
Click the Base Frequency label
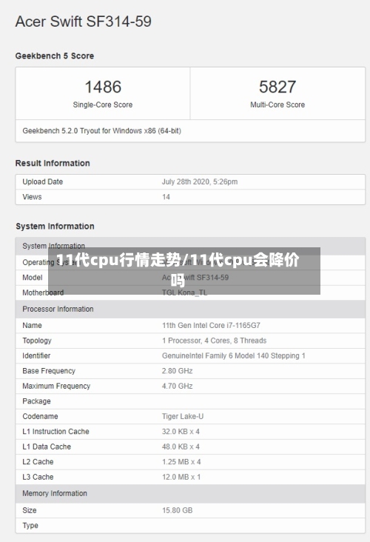click(49, 371)
